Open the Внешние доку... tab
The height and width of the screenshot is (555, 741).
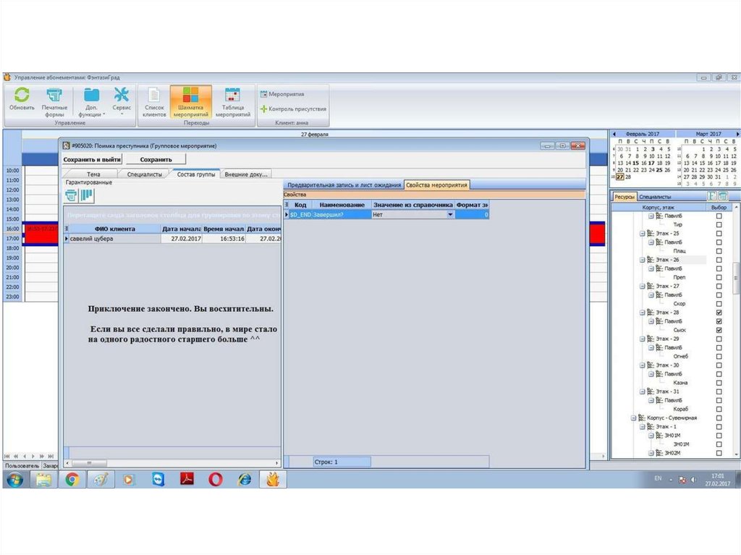tap(246, 174)
